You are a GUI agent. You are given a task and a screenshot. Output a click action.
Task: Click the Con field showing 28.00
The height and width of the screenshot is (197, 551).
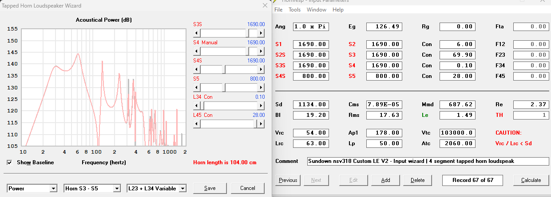(457, 76)
